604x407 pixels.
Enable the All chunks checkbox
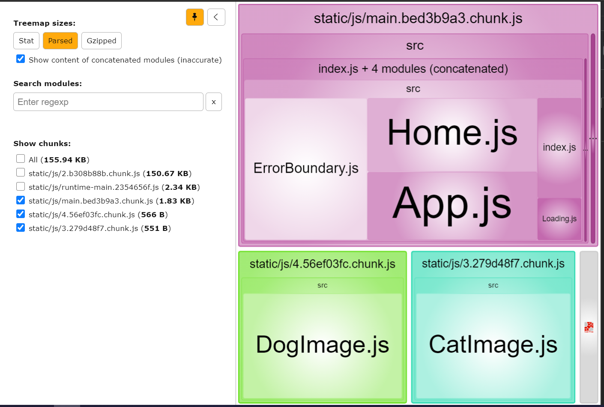click(x=20, y=159)
